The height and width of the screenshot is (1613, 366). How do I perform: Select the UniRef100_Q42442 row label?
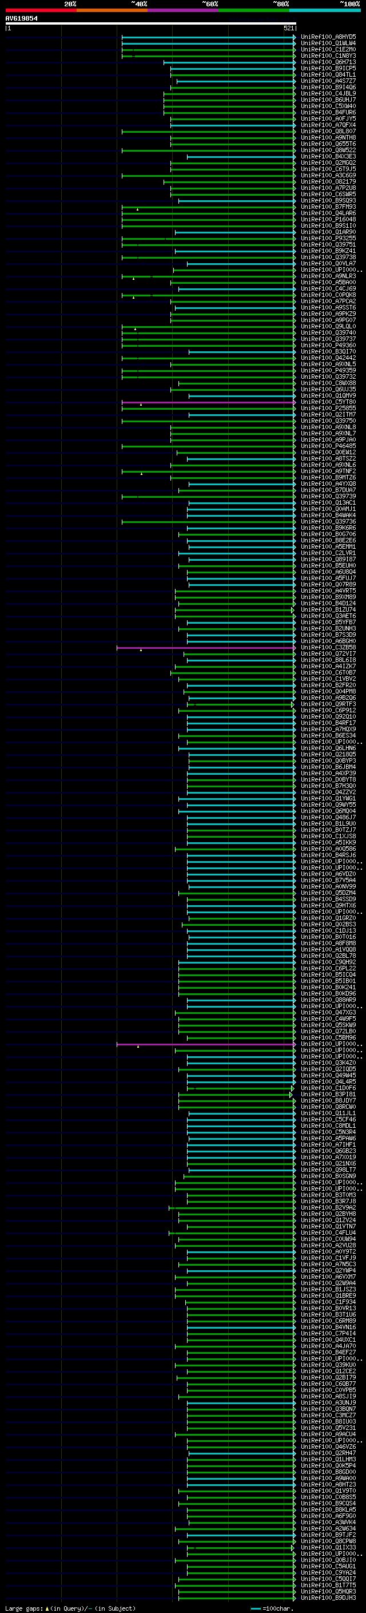pos(328,358)
